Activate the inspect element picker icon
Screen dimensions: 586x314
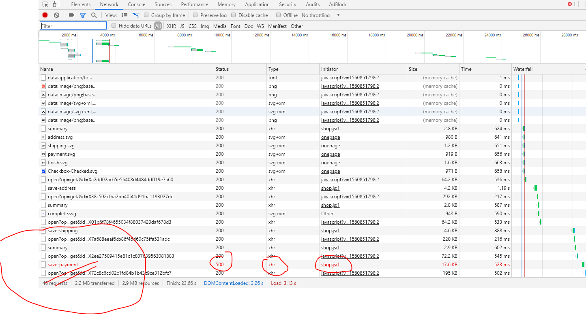click(x=45, y=4)
